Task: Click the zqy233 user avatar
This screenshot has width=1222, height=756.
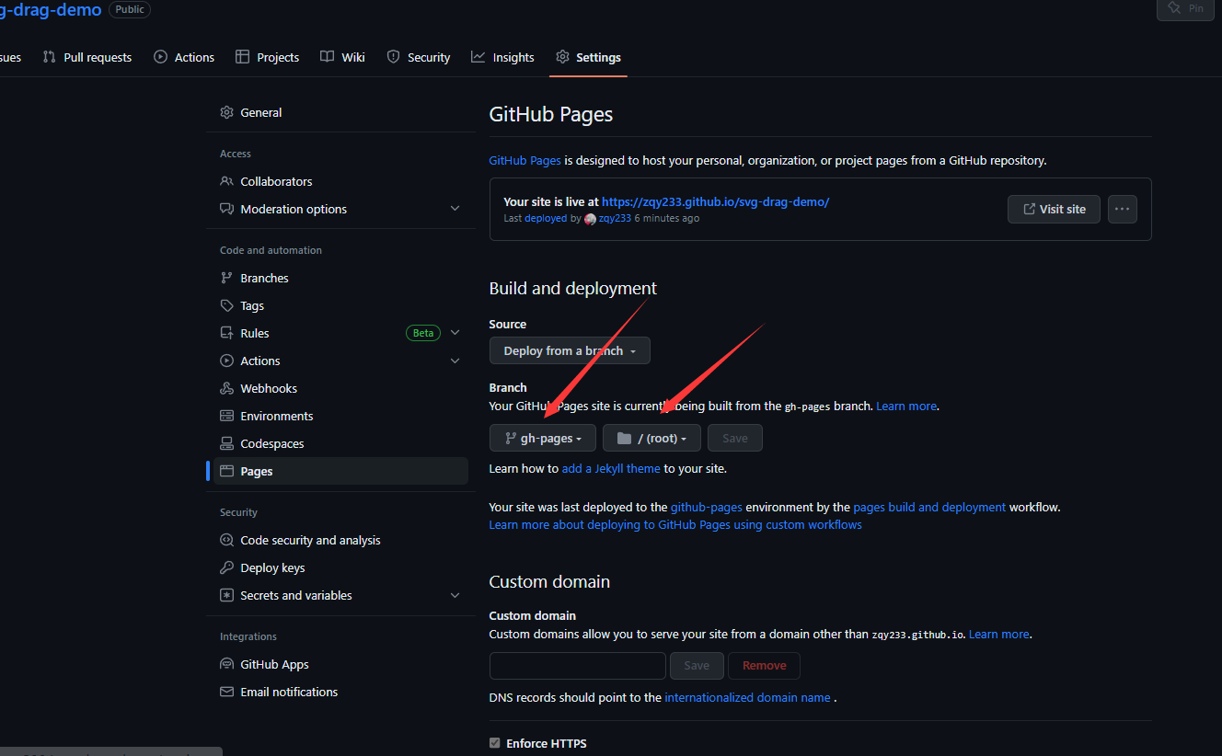Action: pyautogui.click(x=590, y=219)
